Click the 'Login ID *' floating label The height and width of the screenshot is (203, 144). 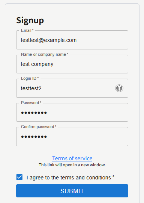click(30, 78)
